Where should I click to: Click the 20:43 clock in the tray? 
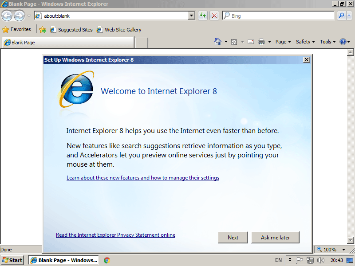tap(337, 260)
